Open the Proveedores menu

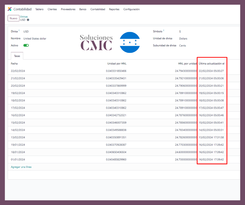point(68,9)
